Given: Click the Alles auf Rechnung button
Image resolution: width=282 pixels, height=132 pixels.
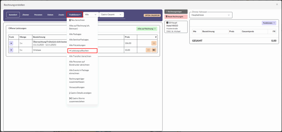Looking at the screenshot, I should pyautogui.click(x=147, y=29).
